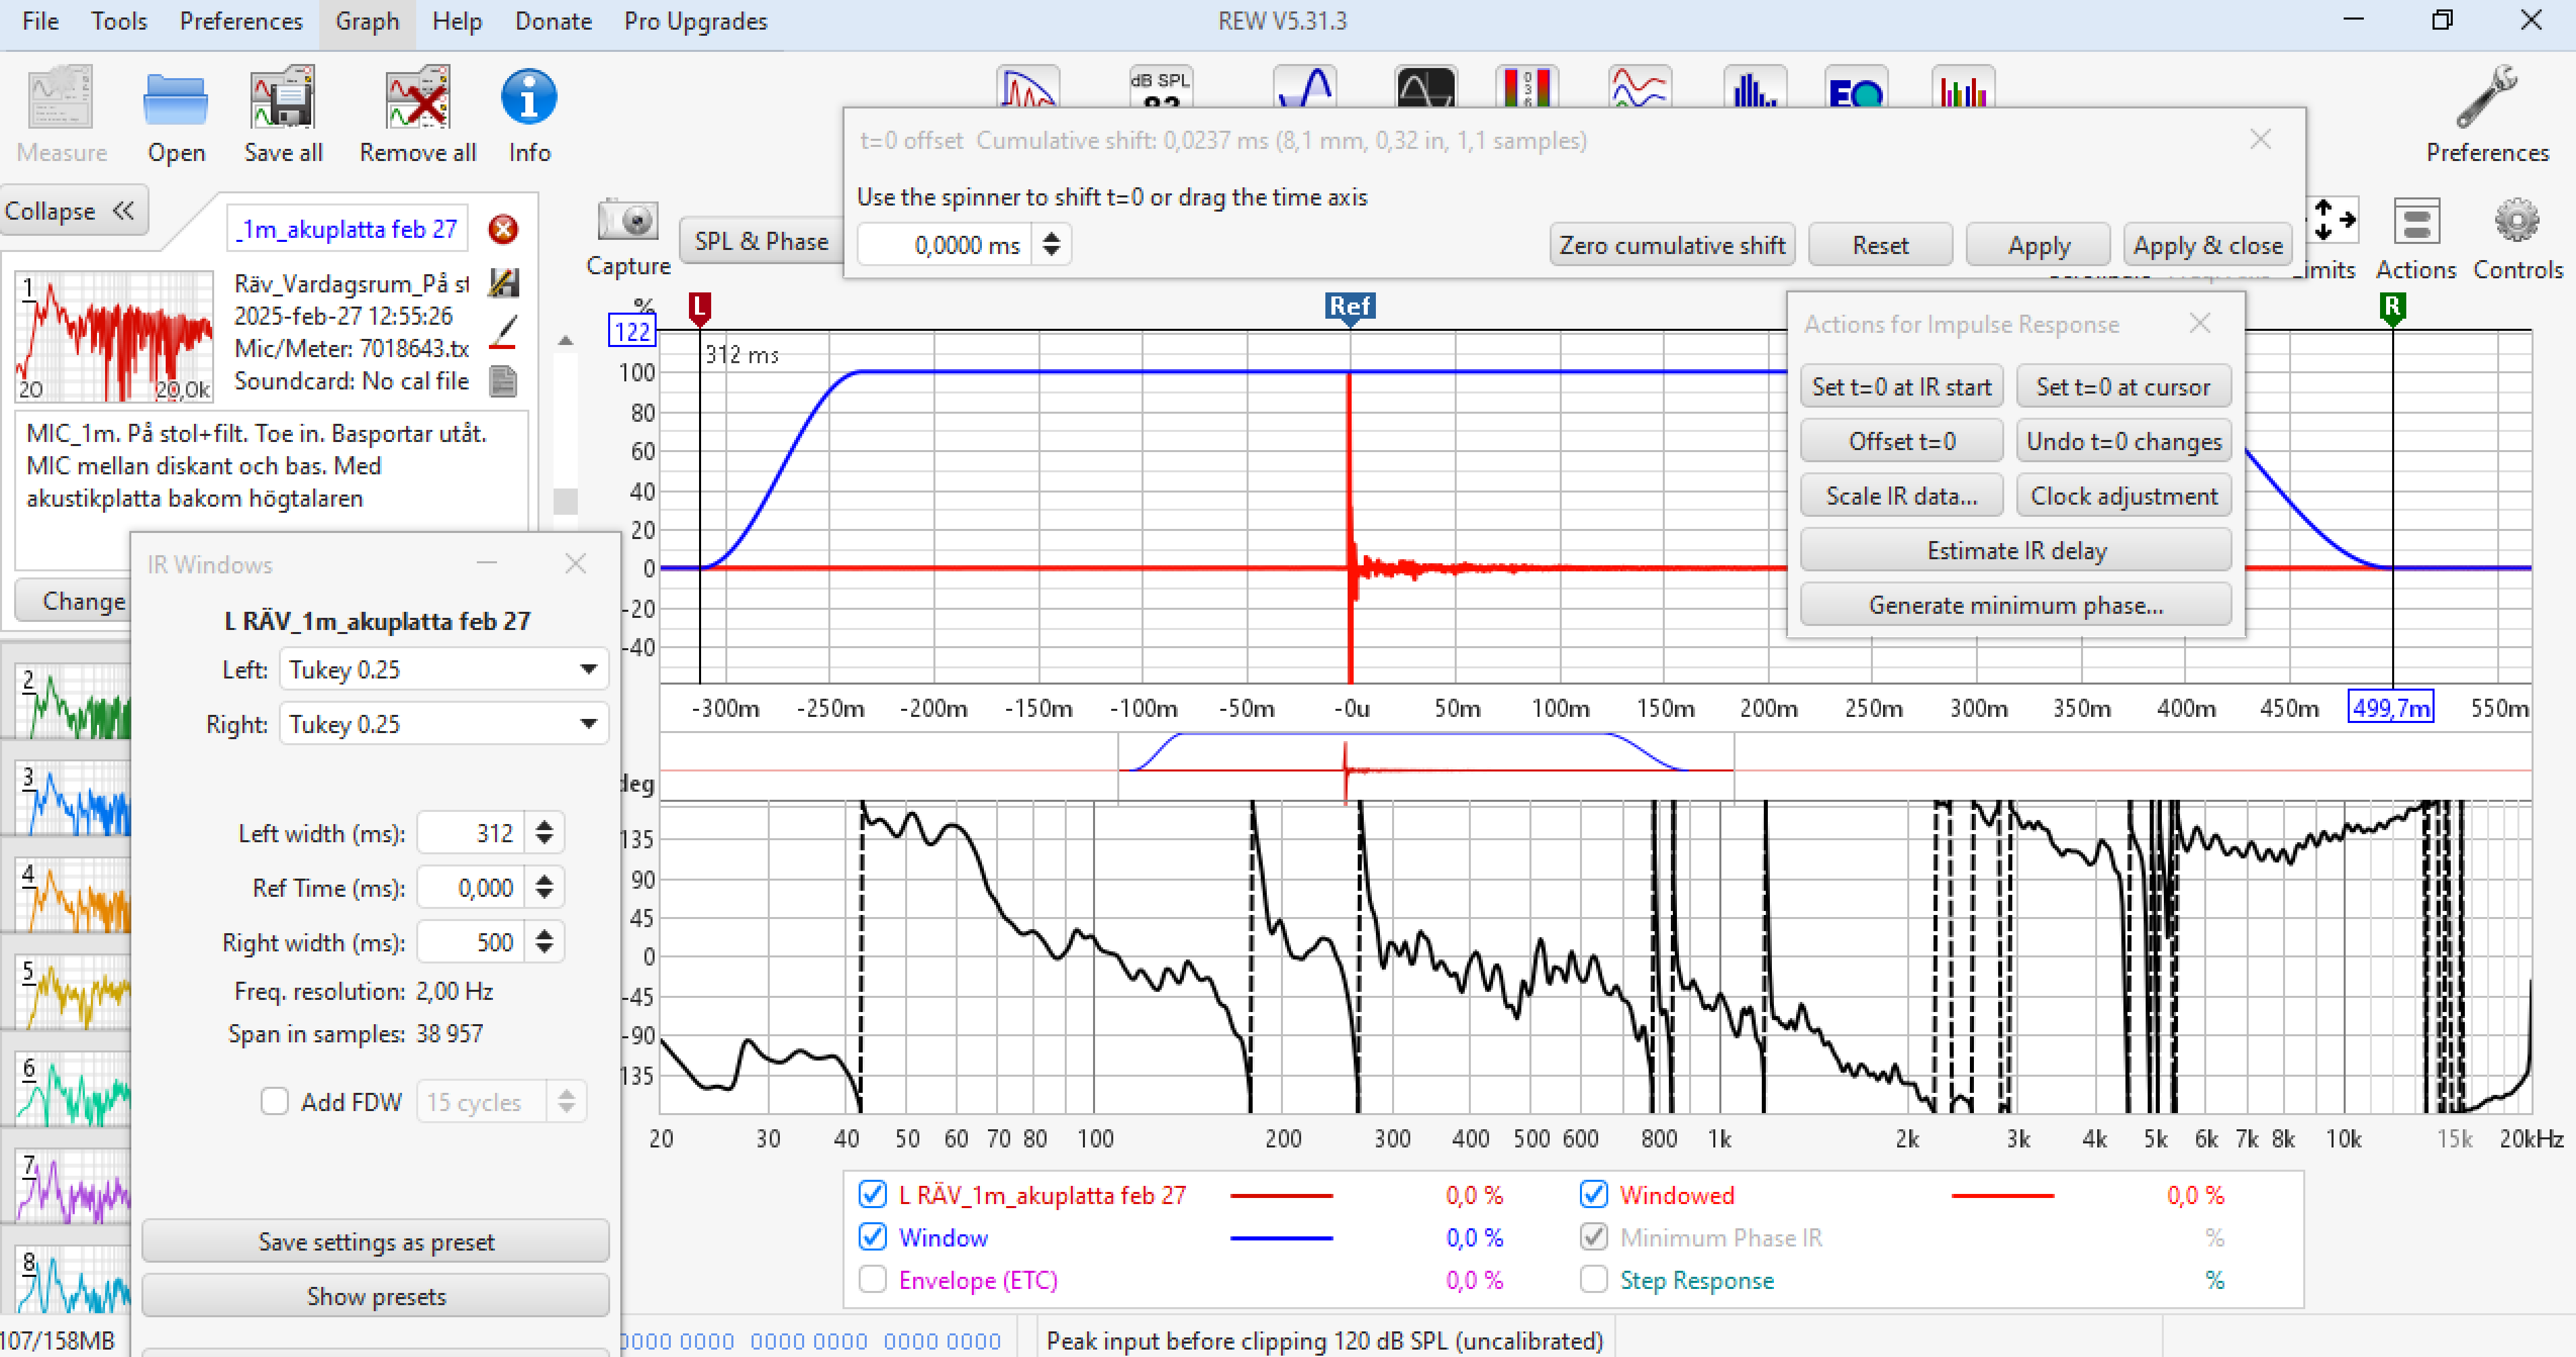Screen dimensions: 2576x1357
Task: Open the Graph menu
Action: [367, 21]
